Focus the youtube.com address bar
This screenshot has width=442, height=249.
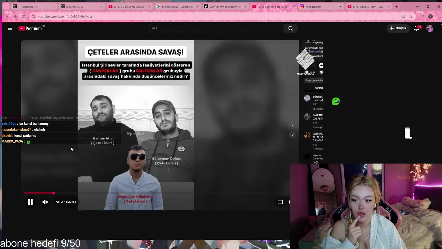tap(218, 16)
